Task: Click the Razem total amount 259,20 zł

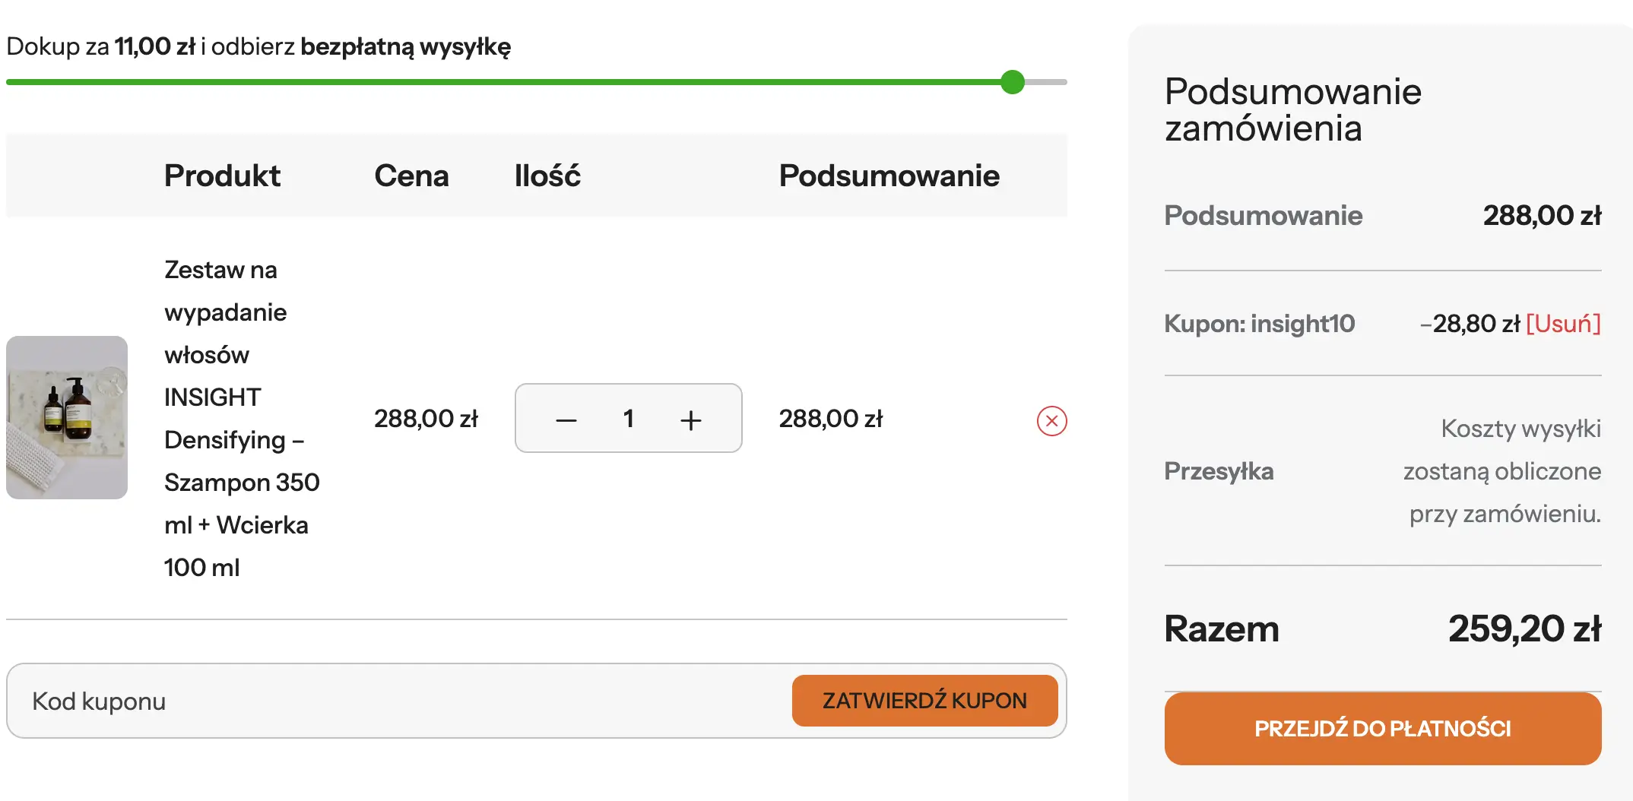Action: click(1524, 629)
